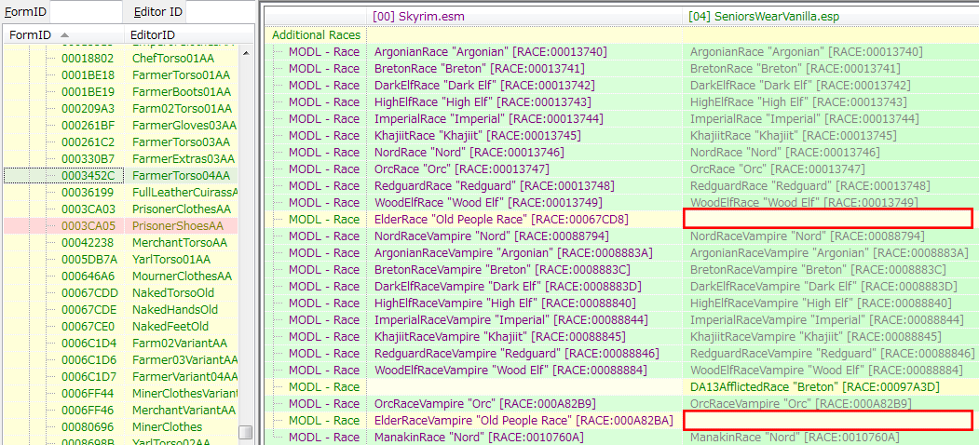The height and width of the screenshot is (445, 979).
Task: Click Skyrim.esm WoodElfRace "Wood Elf" cell
Action: (x=488, y=203)
